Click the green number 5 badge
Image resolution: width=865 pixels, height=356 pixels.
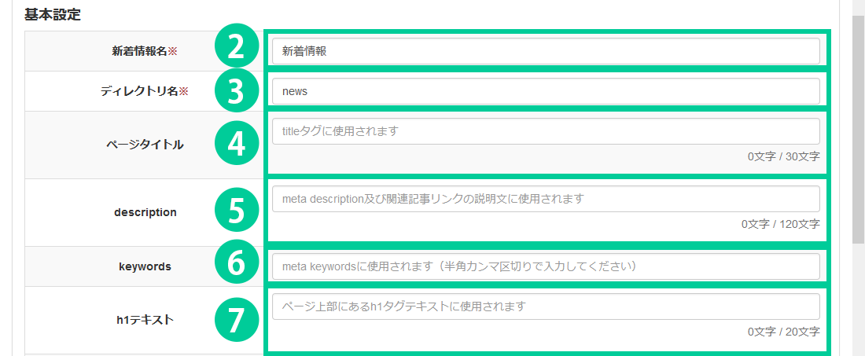[x=236, y=211]
